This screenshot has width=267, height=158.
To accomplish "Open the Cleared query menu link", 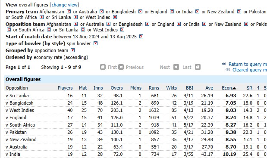I will click(x=250, y=70).
